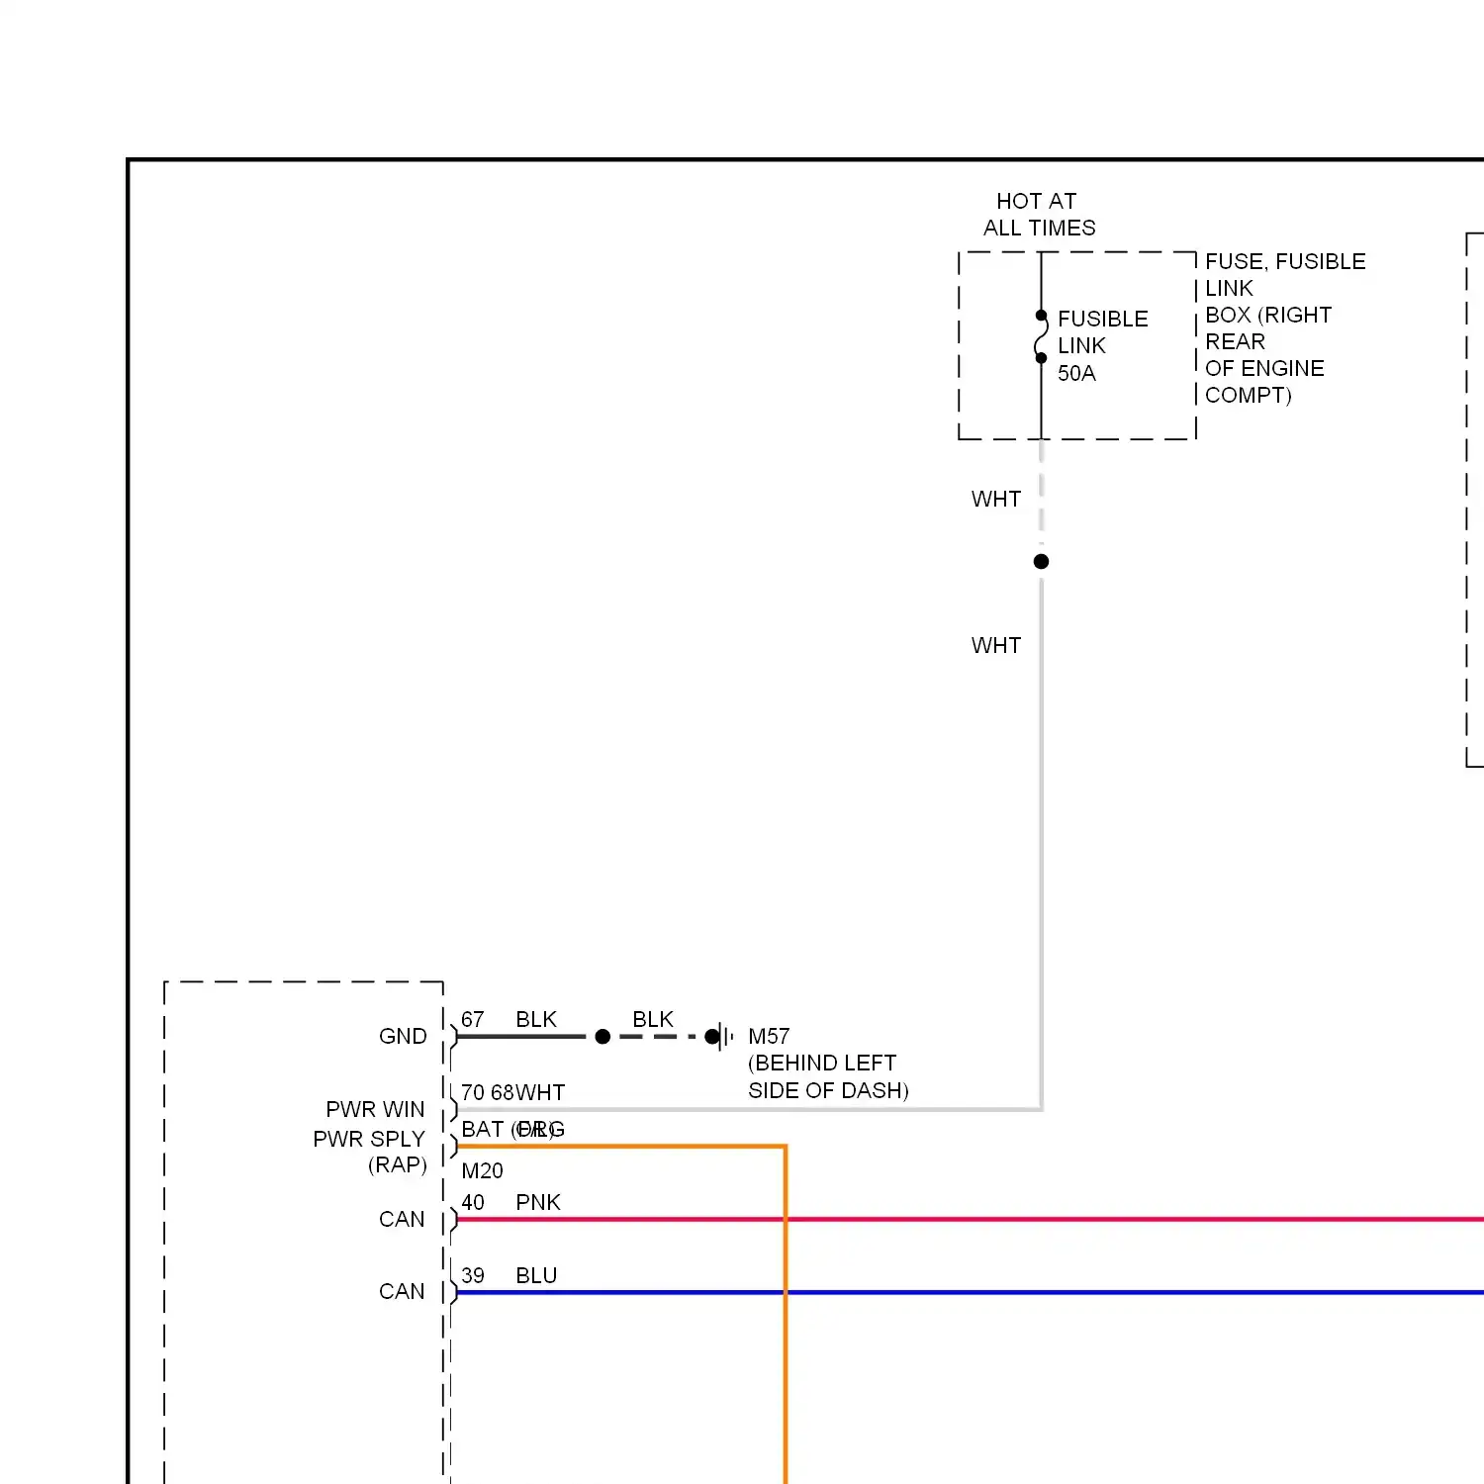Select the M57 ground location label
The image size is (1484, 1484).
coord(769,1036)
